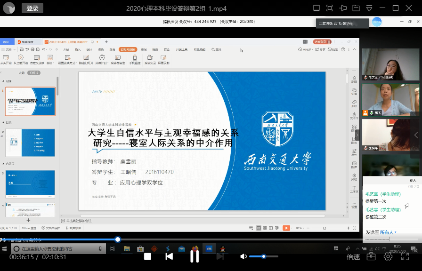Enter fullscreen mode

[405, 256]
